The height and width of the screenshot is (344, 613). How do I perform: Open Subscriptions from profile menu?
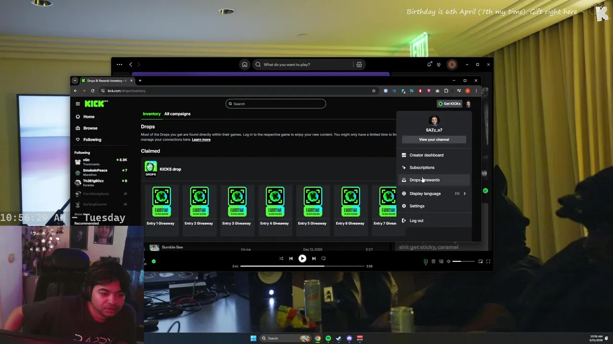[434, 167]
